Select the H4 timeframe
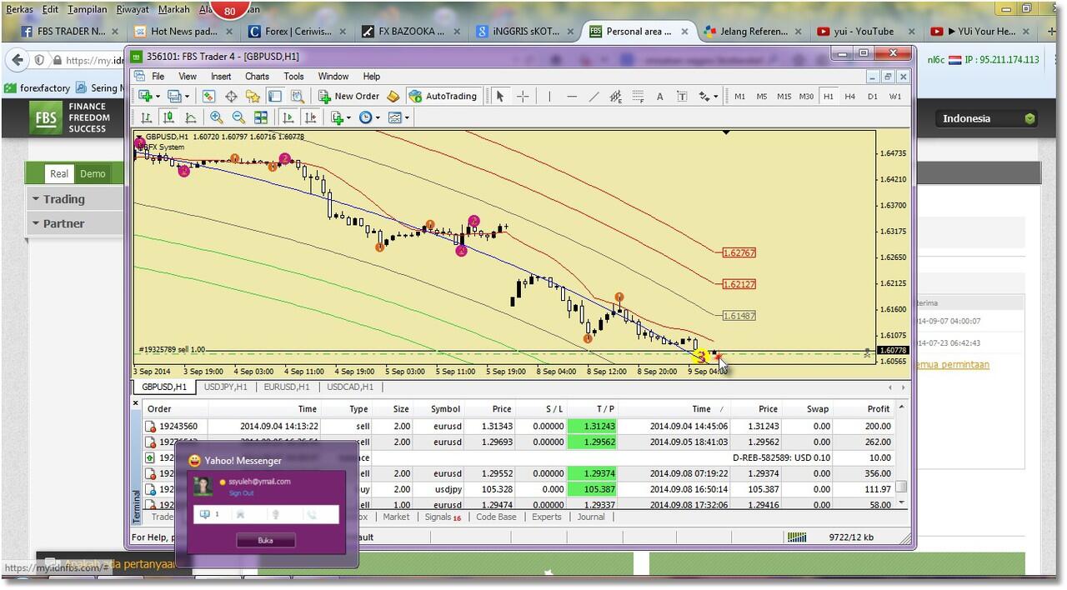Viewport: 1067px width, 590px height. (850, 96)
